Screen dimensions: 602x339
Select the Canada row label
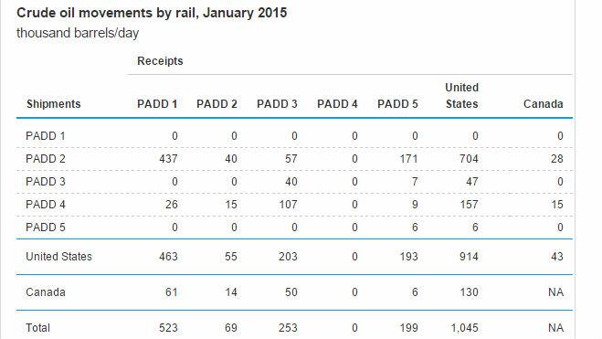coord(46,292)
